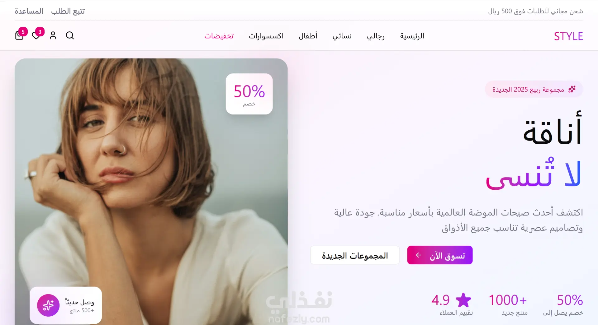Open the اكسسوارات category
Image resolution: width=598 pixels, height=325 pixels.
266,36
